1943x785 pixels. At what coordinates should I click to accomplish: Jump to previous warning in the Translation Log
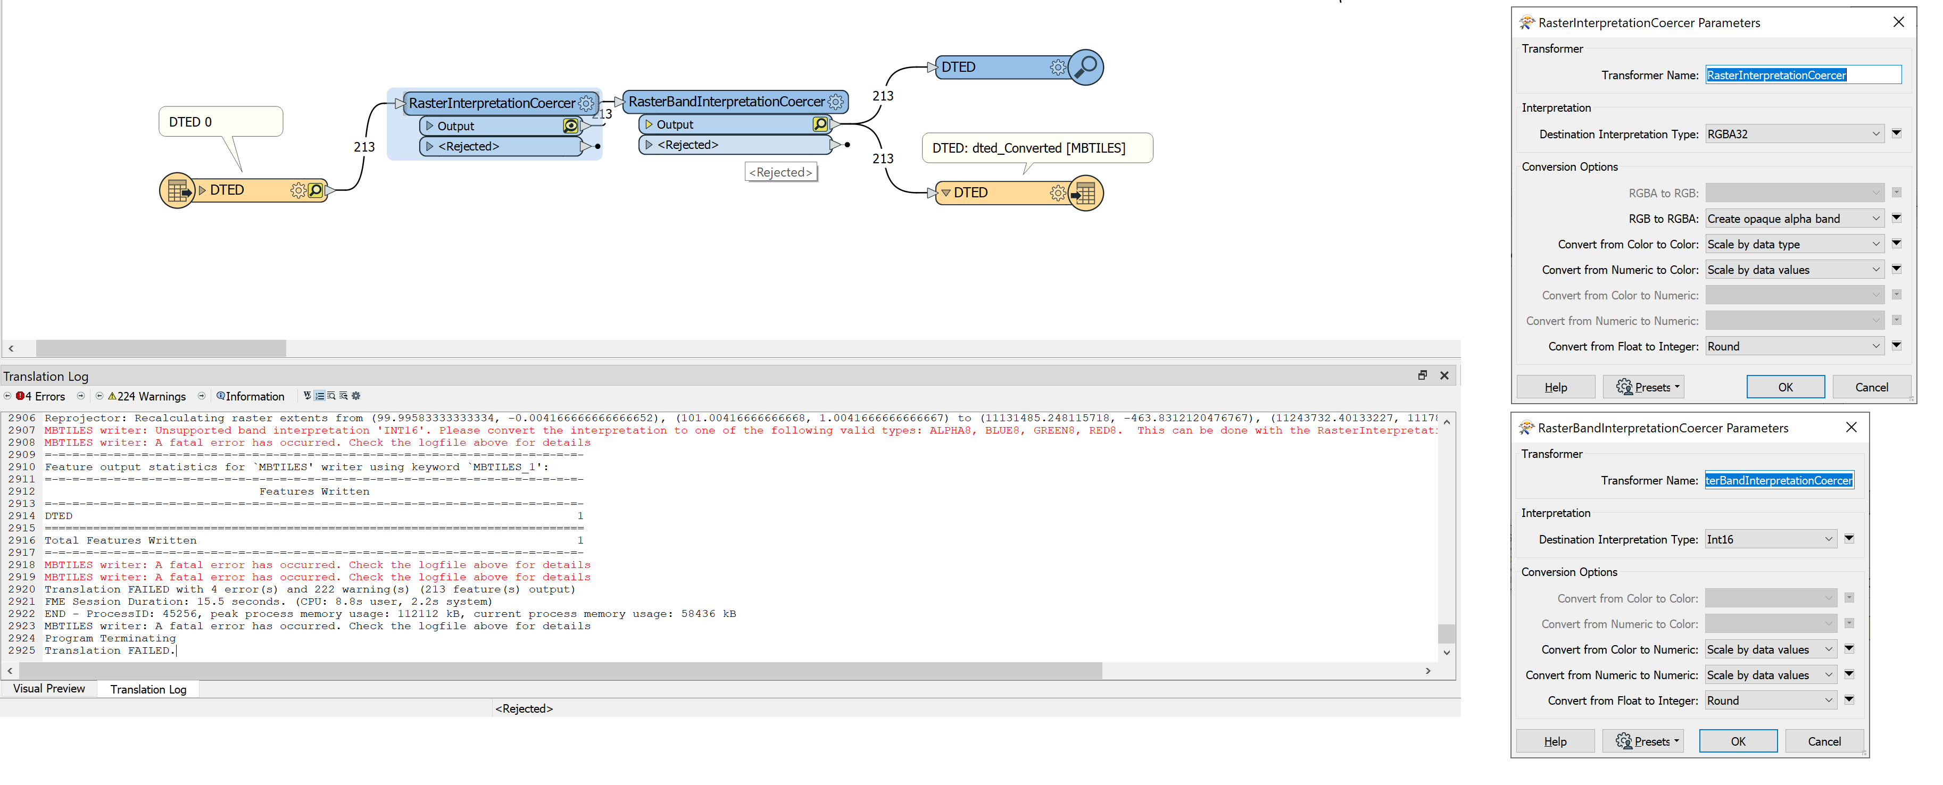[99, 396]
